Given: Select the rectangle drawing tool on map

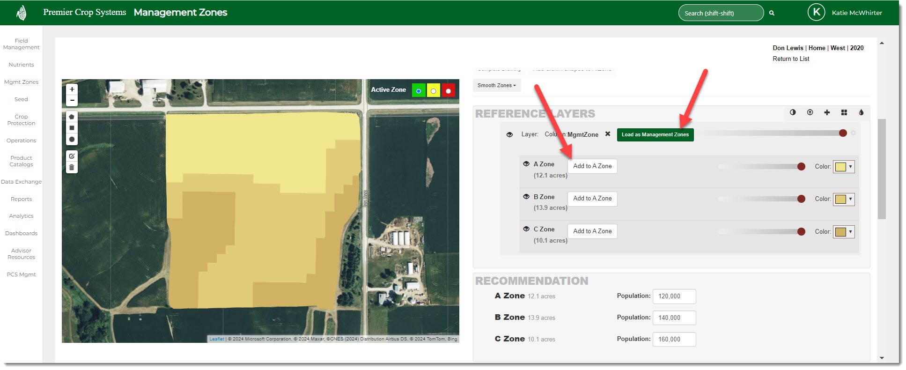Looking at the screenshot, I should click(x=72, y=128).
